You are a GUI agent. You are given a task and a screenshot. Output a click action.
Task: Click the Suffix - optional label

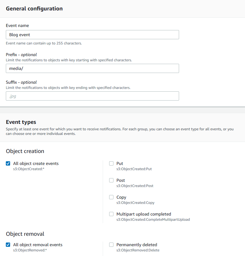click(21, 82)
